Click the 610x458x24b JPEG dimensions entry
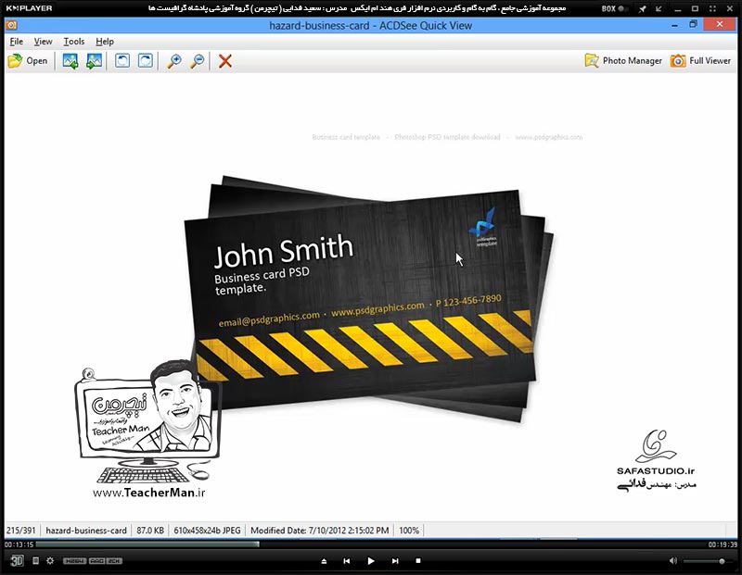This screenshot has height=575, width=742. [207, 531]
